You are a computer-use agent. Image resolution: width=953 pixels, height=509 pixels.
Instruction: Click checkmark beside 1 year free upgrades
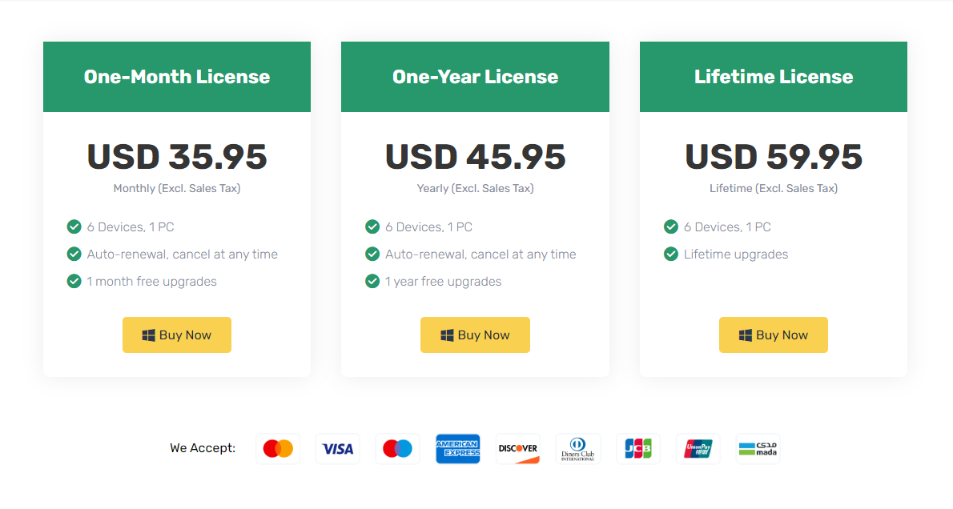(372, 281)
